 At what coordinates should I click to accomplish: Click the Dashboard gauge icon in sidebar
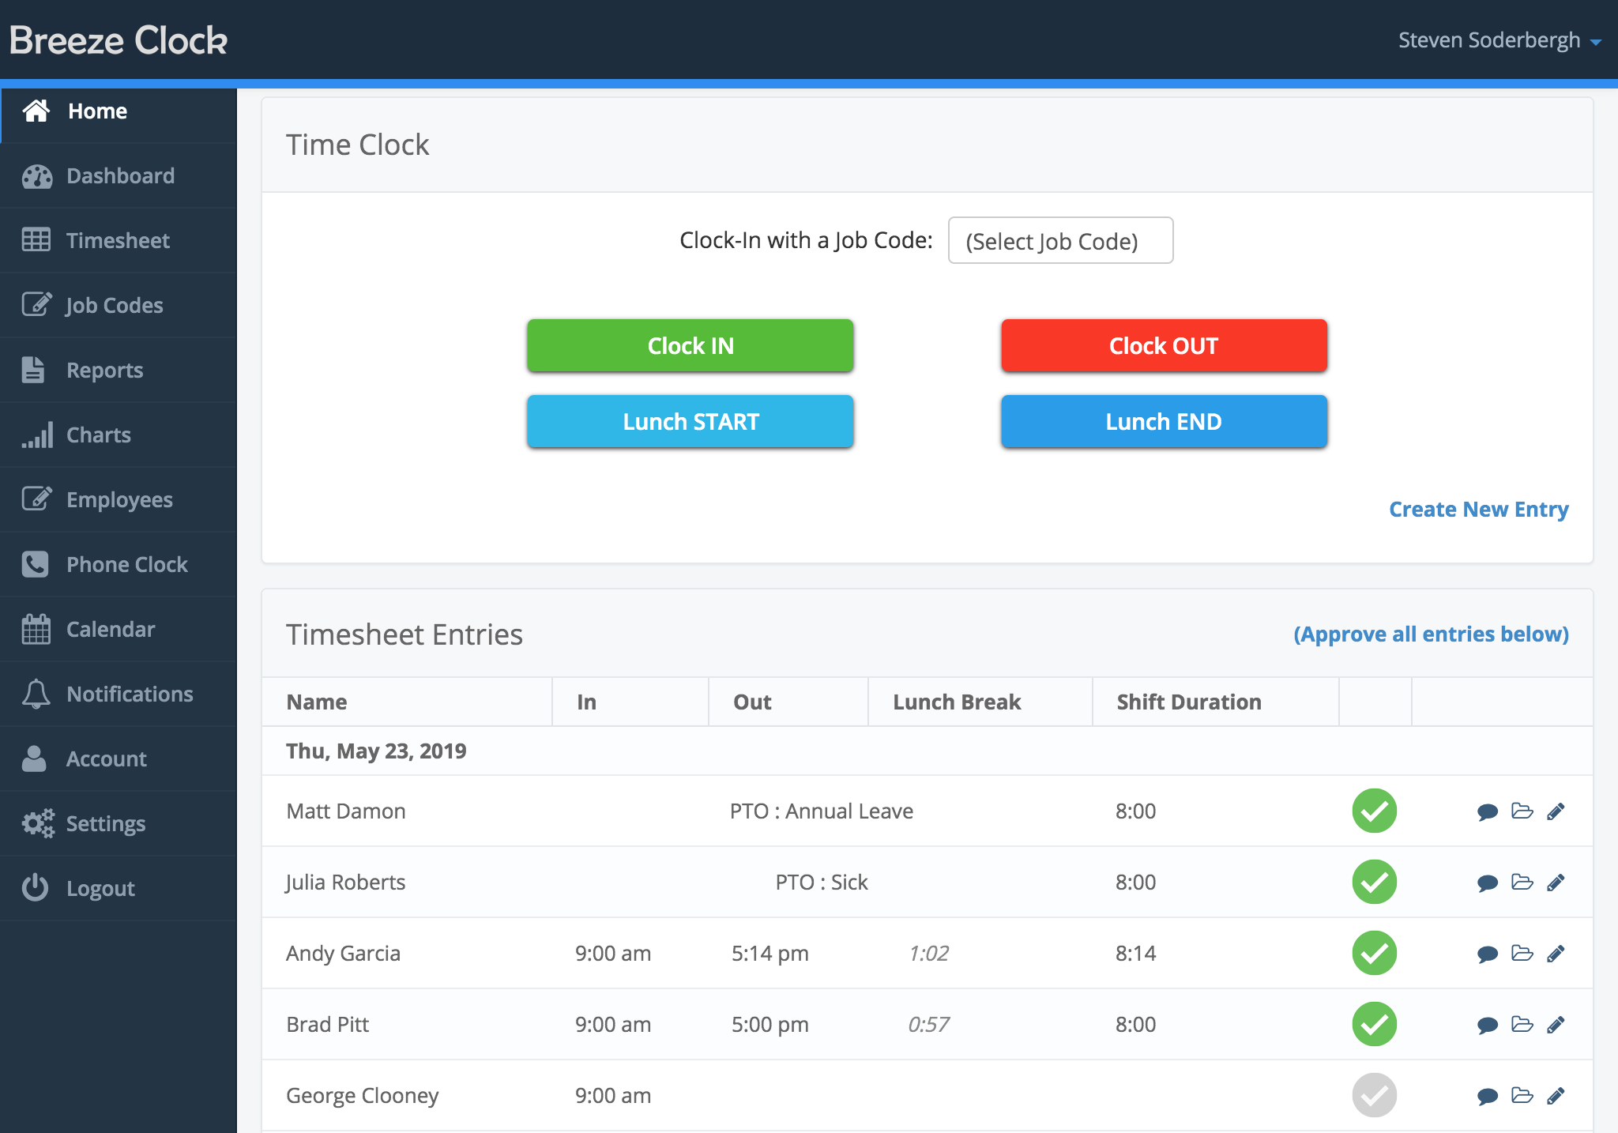[x=36, y=176]
